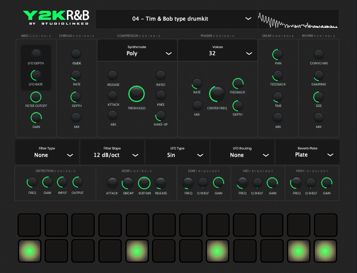Expand the Synthmode Poly dropdown

pos(137,50)
